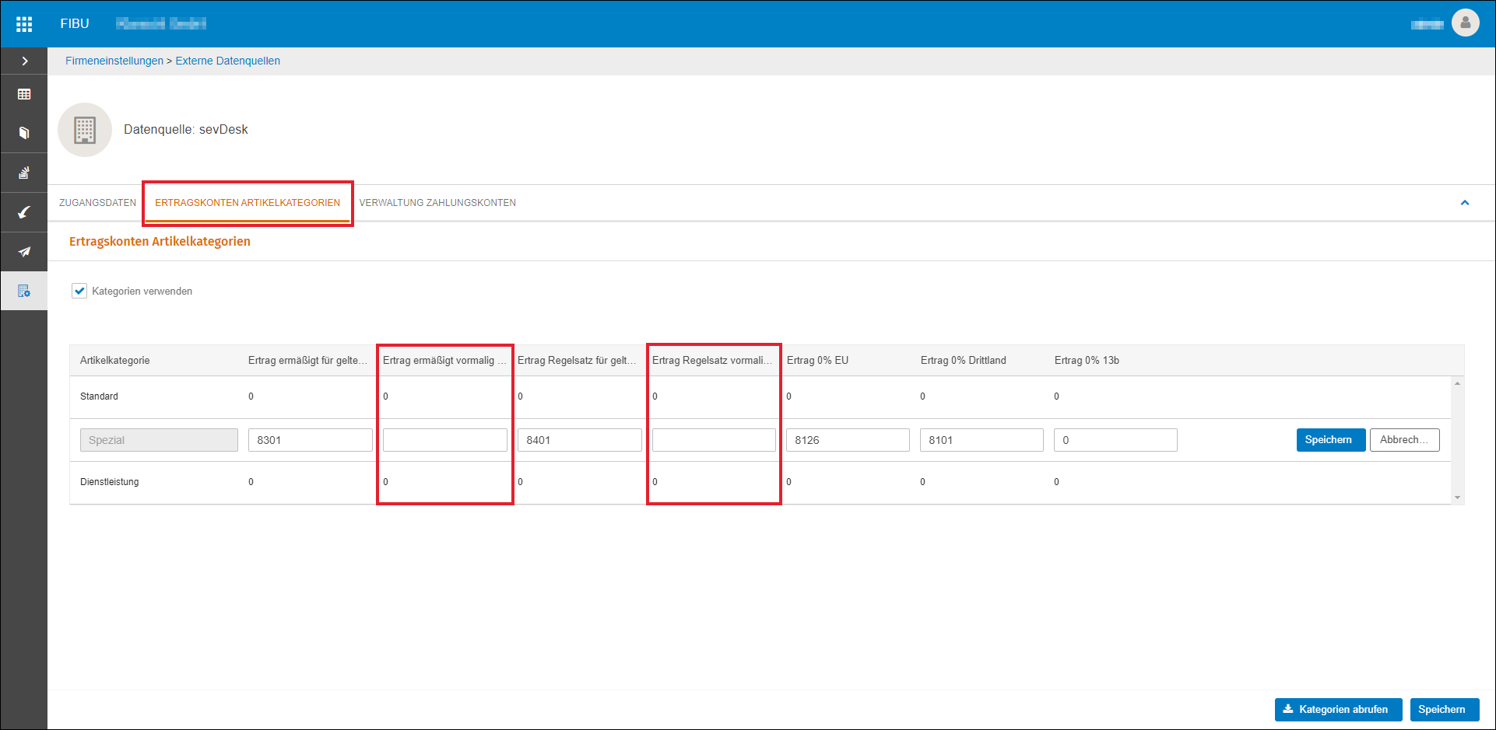Click the company building icon

(85, 130)
